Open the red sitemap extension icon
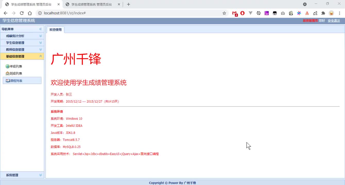 point(307,13)
